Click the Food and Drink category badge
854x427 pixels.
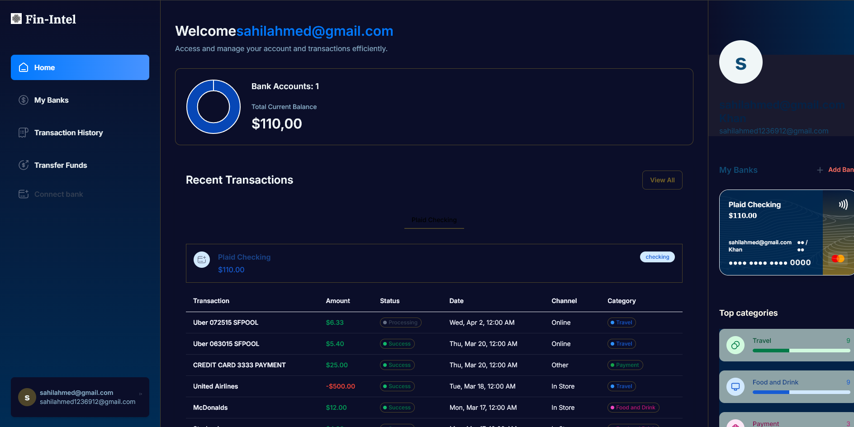pyautogui.click(x=633, y=408)
